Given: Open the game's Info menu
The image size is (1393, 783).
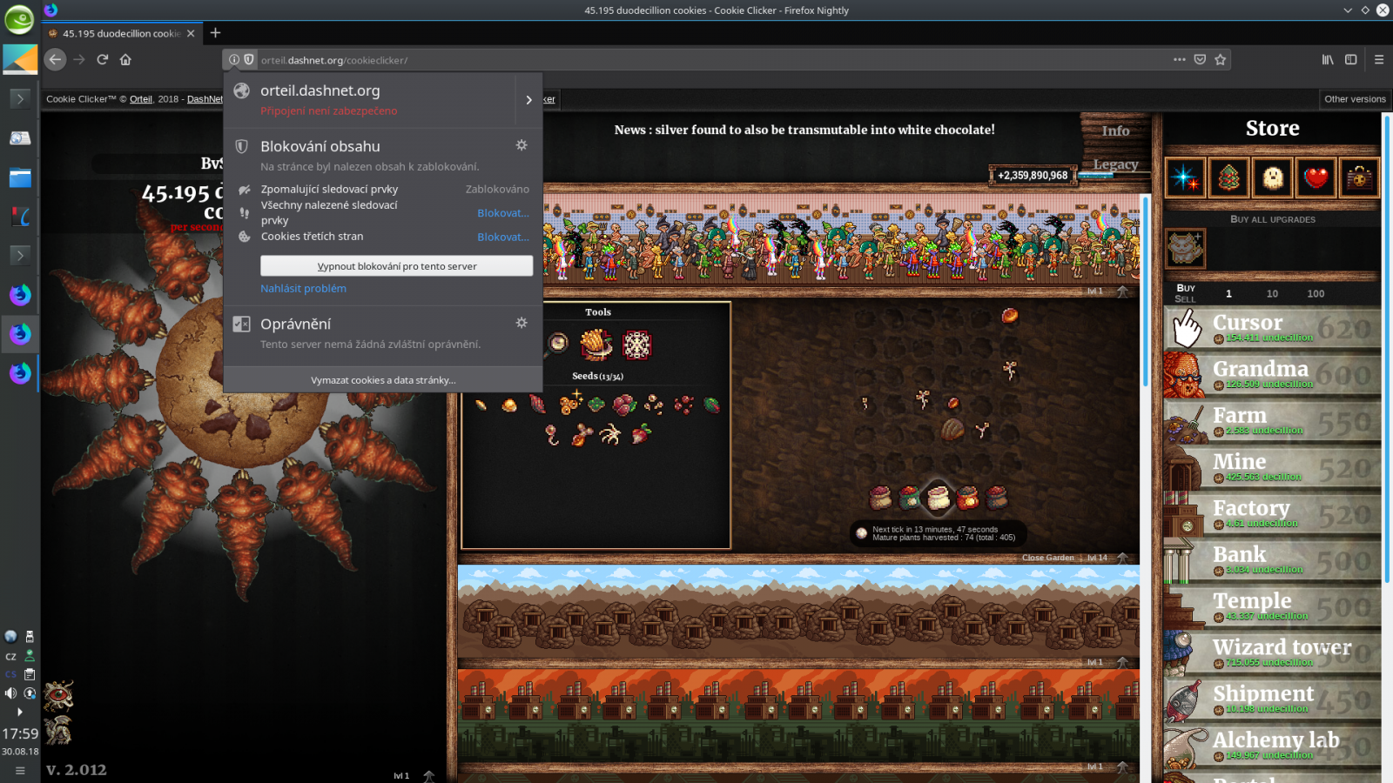Looking at the screenshot, I should [x=1115, y=130].
